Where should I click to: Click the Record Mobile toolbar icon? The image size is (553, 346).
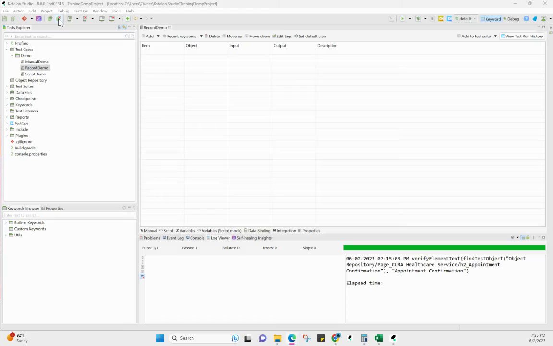[x=85, y=19]
